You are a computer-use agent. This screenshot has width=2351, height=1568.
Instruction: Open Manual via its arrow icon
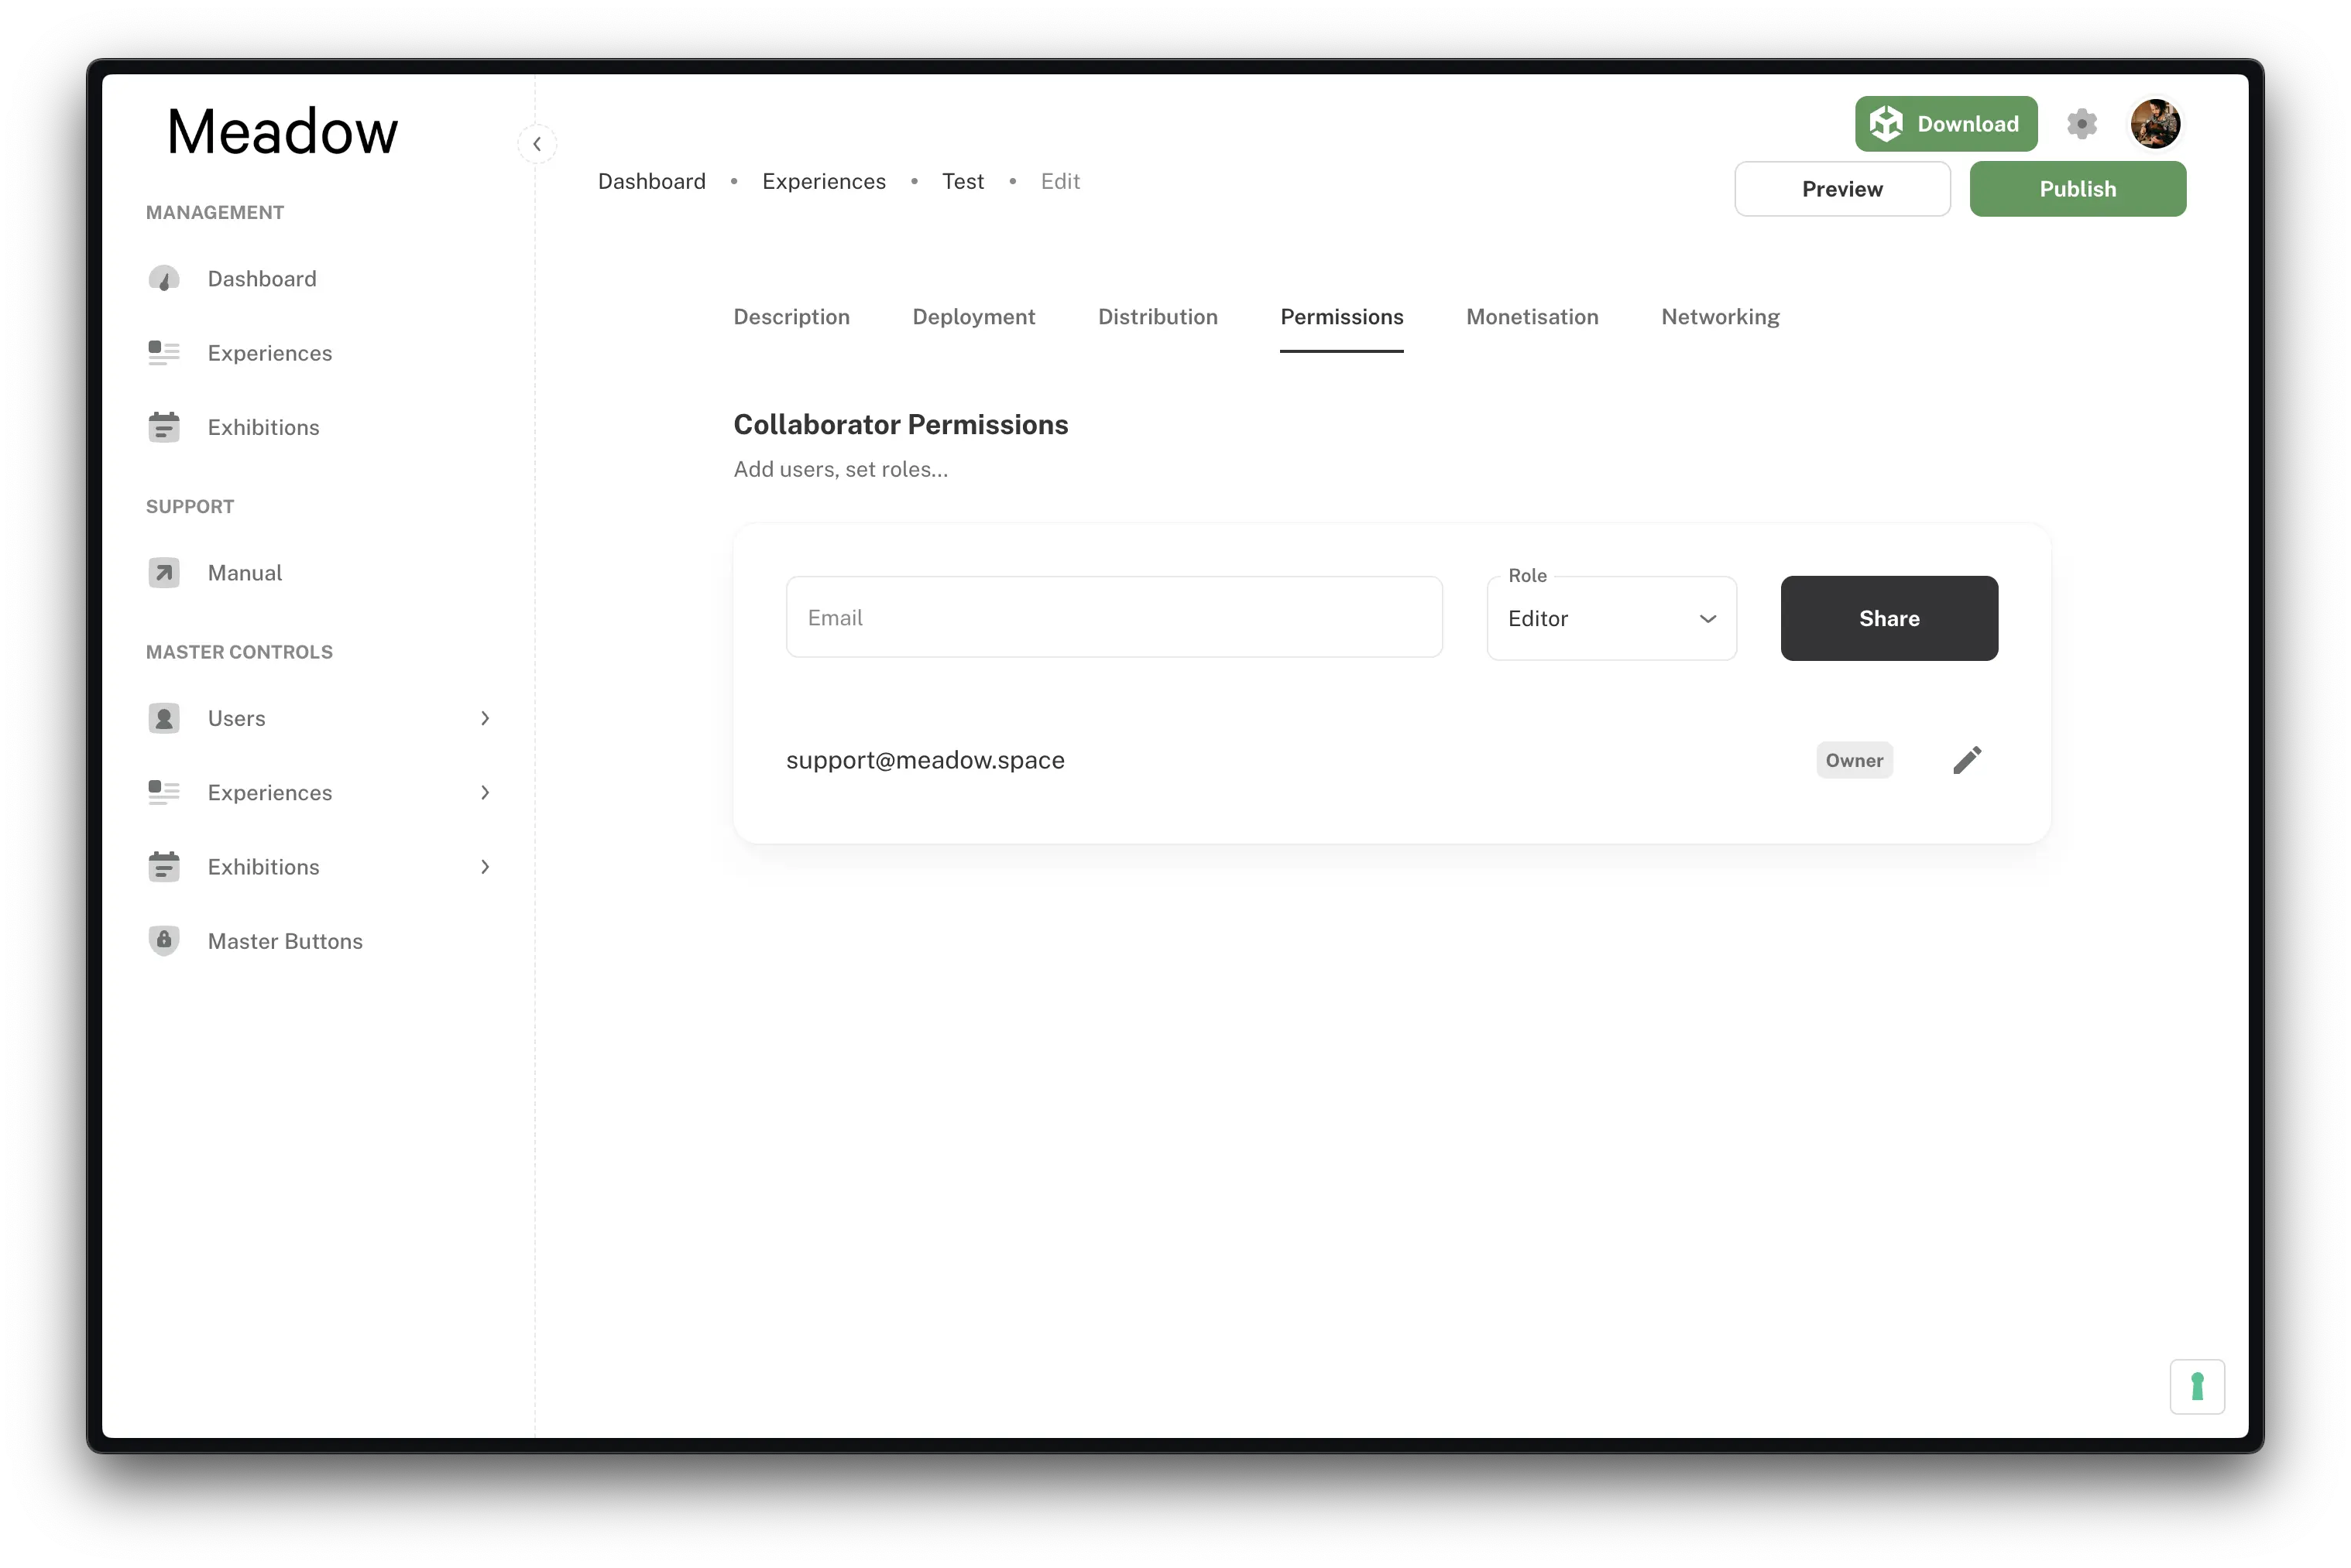pos(164,573)
